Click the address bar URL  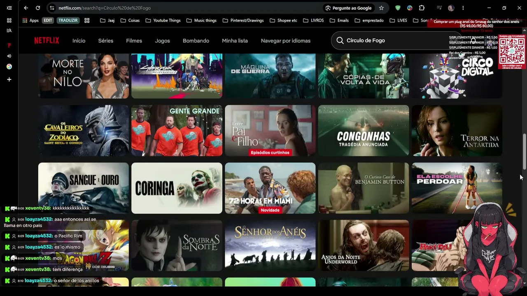[x=105, y=8]
